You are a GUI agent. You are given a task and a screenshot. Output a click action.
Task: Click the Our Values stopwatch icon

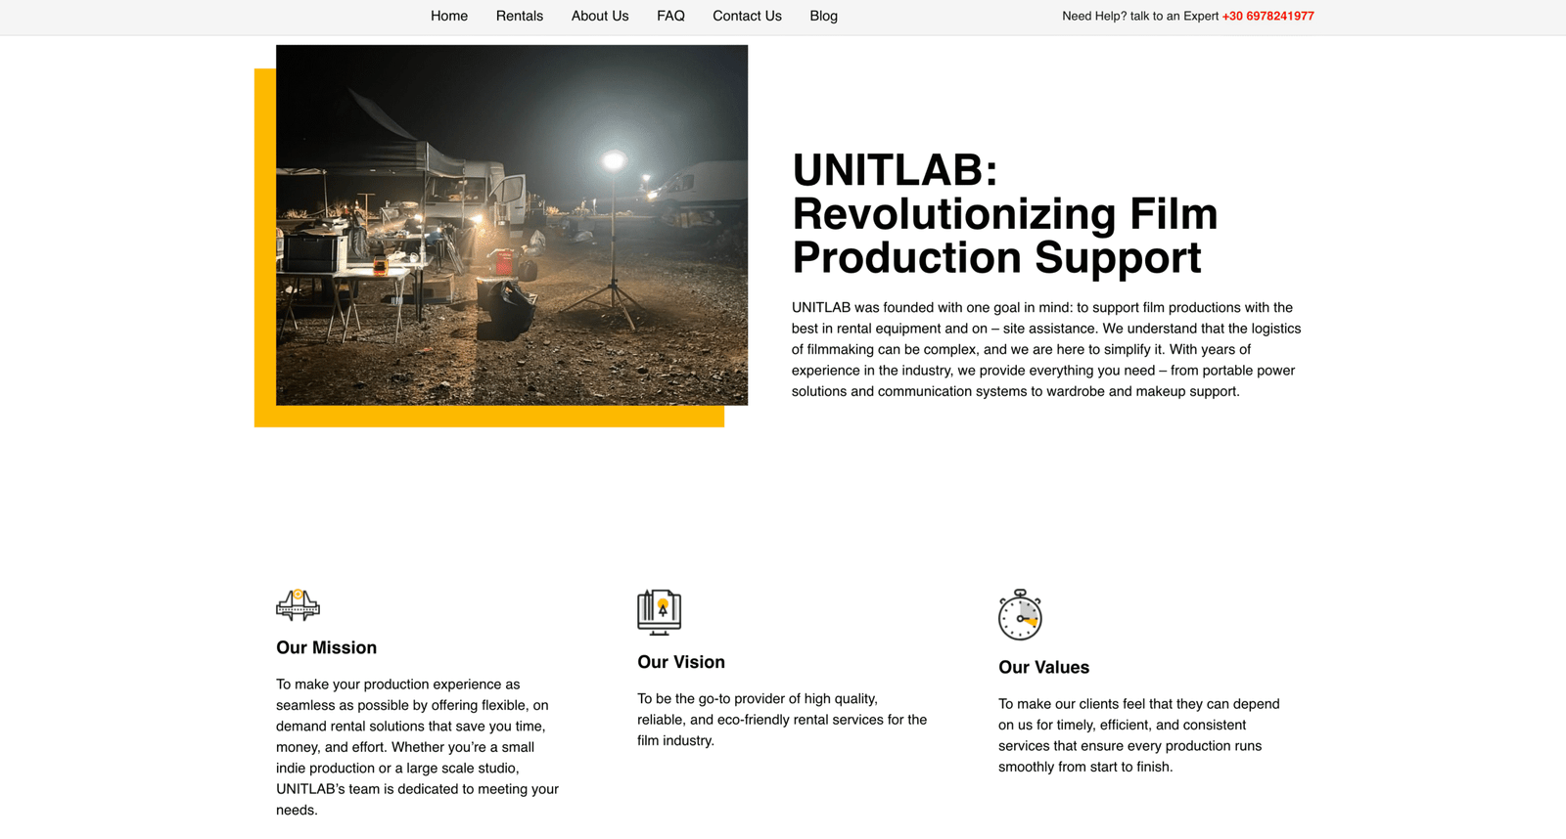pyautogui.click(x=1020, y=615)
